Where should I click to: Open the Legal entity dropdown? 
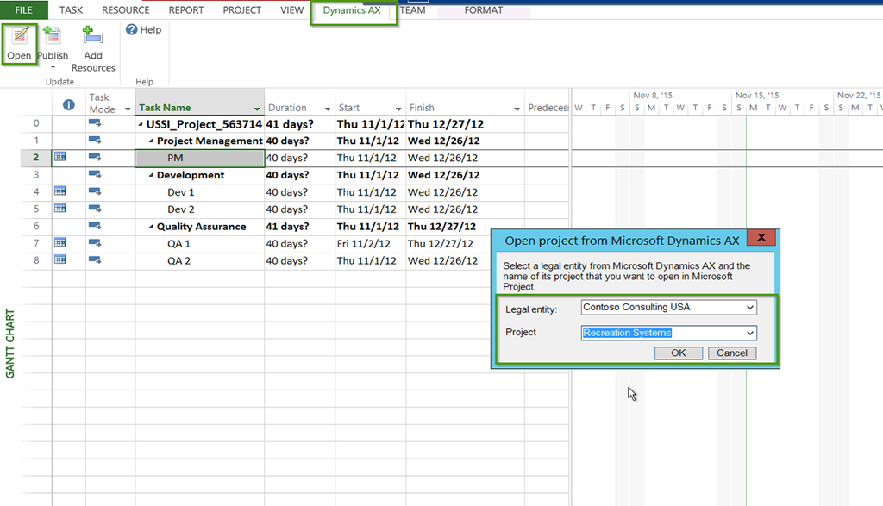click(748, 307)
